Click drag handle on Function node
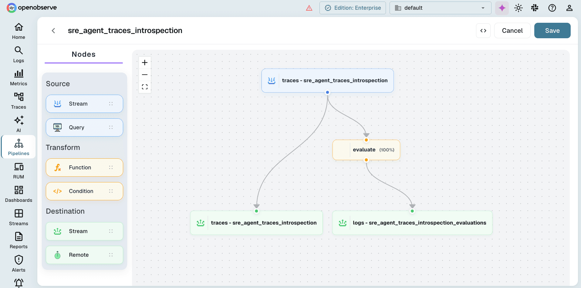 tap(111, 168)
